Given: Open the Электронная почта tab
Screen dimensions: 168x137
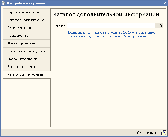Looking at the screenshot, I should click(27, 67).
